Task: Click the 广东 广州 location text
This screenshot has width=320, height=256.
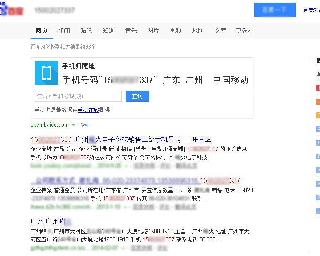Action: (x=183, y=80)
